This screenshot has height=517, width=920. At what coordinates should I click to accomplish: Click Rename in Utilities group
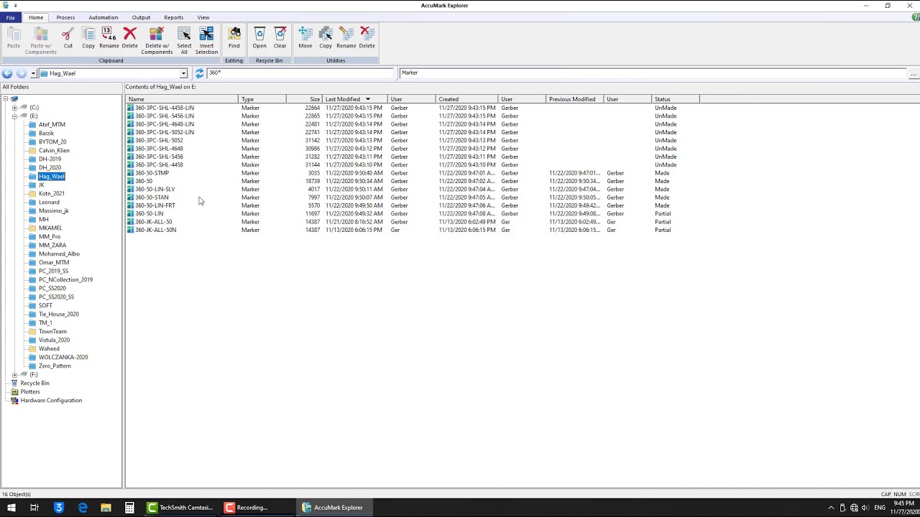[346, 38]
